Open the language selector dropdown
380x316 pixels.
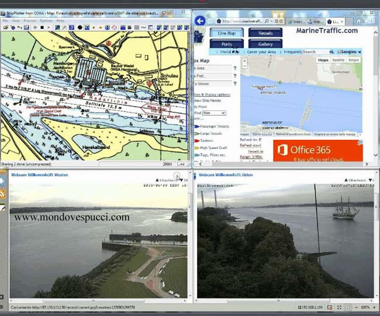tap(350, 52)
